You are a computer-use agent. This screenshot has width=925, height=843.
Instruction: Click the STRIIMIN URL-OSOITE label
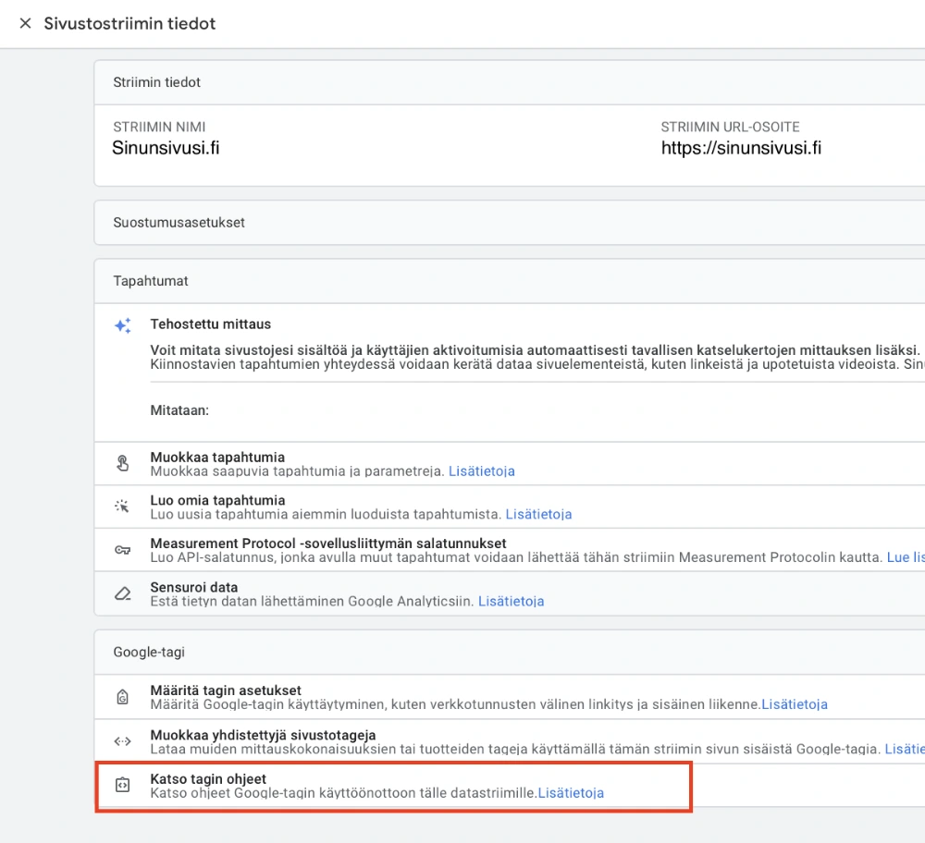point(731,127)
